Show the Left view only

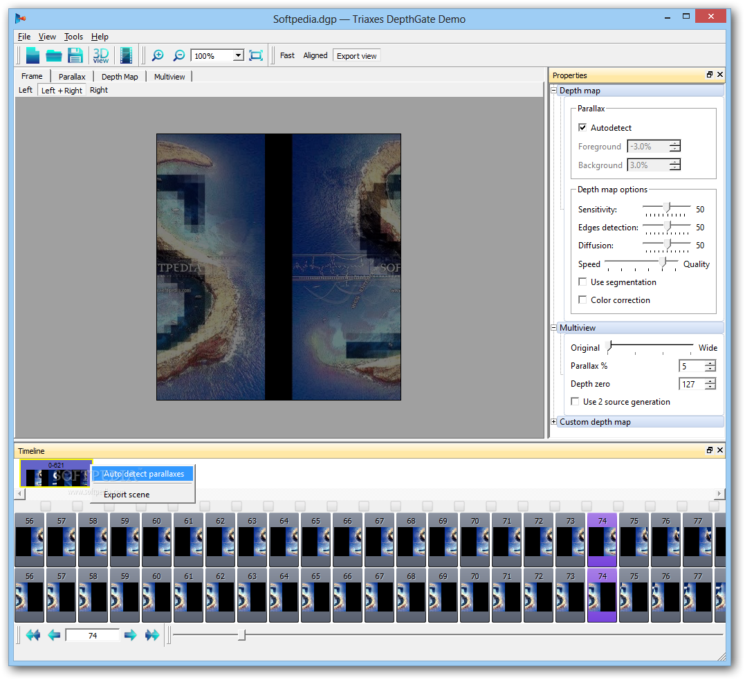coord(25,90)
